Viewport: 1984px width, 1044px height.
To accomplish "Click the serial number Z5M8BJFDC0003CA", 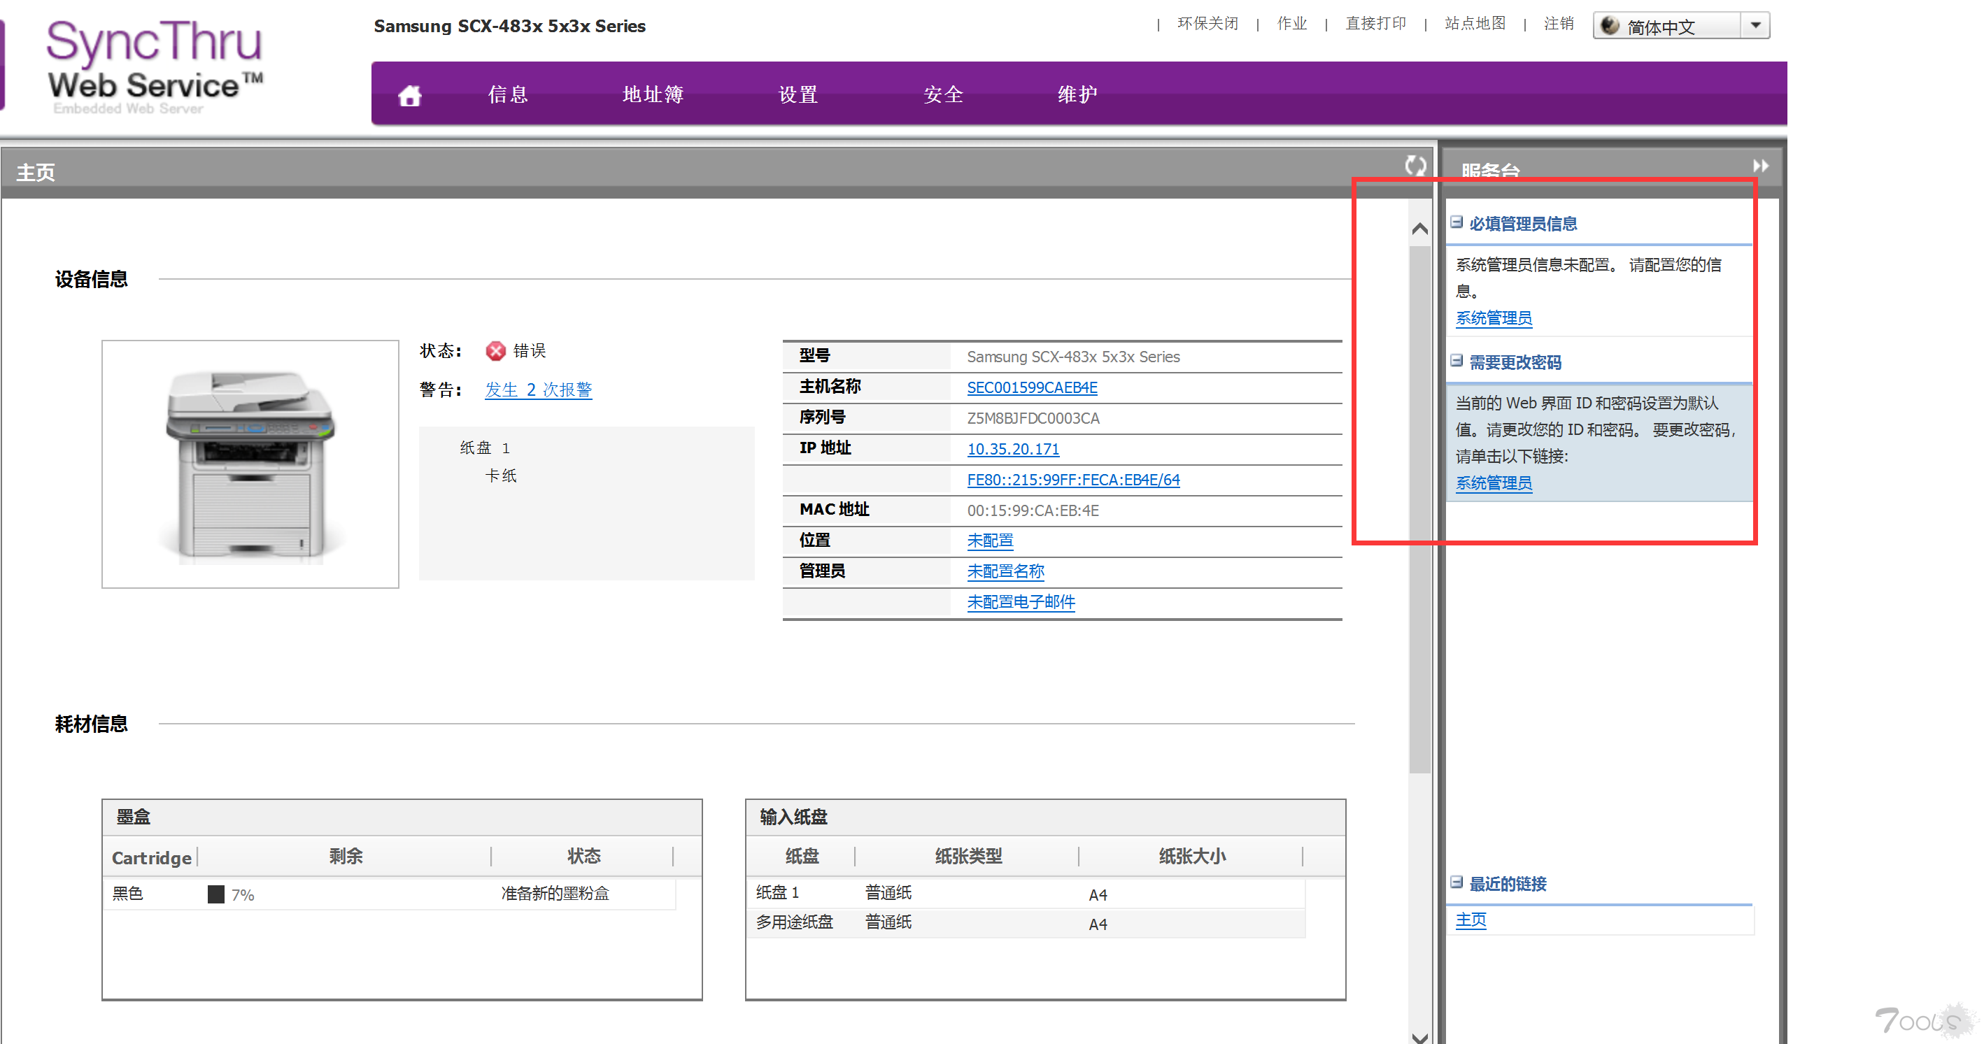I will [1033, 418].
